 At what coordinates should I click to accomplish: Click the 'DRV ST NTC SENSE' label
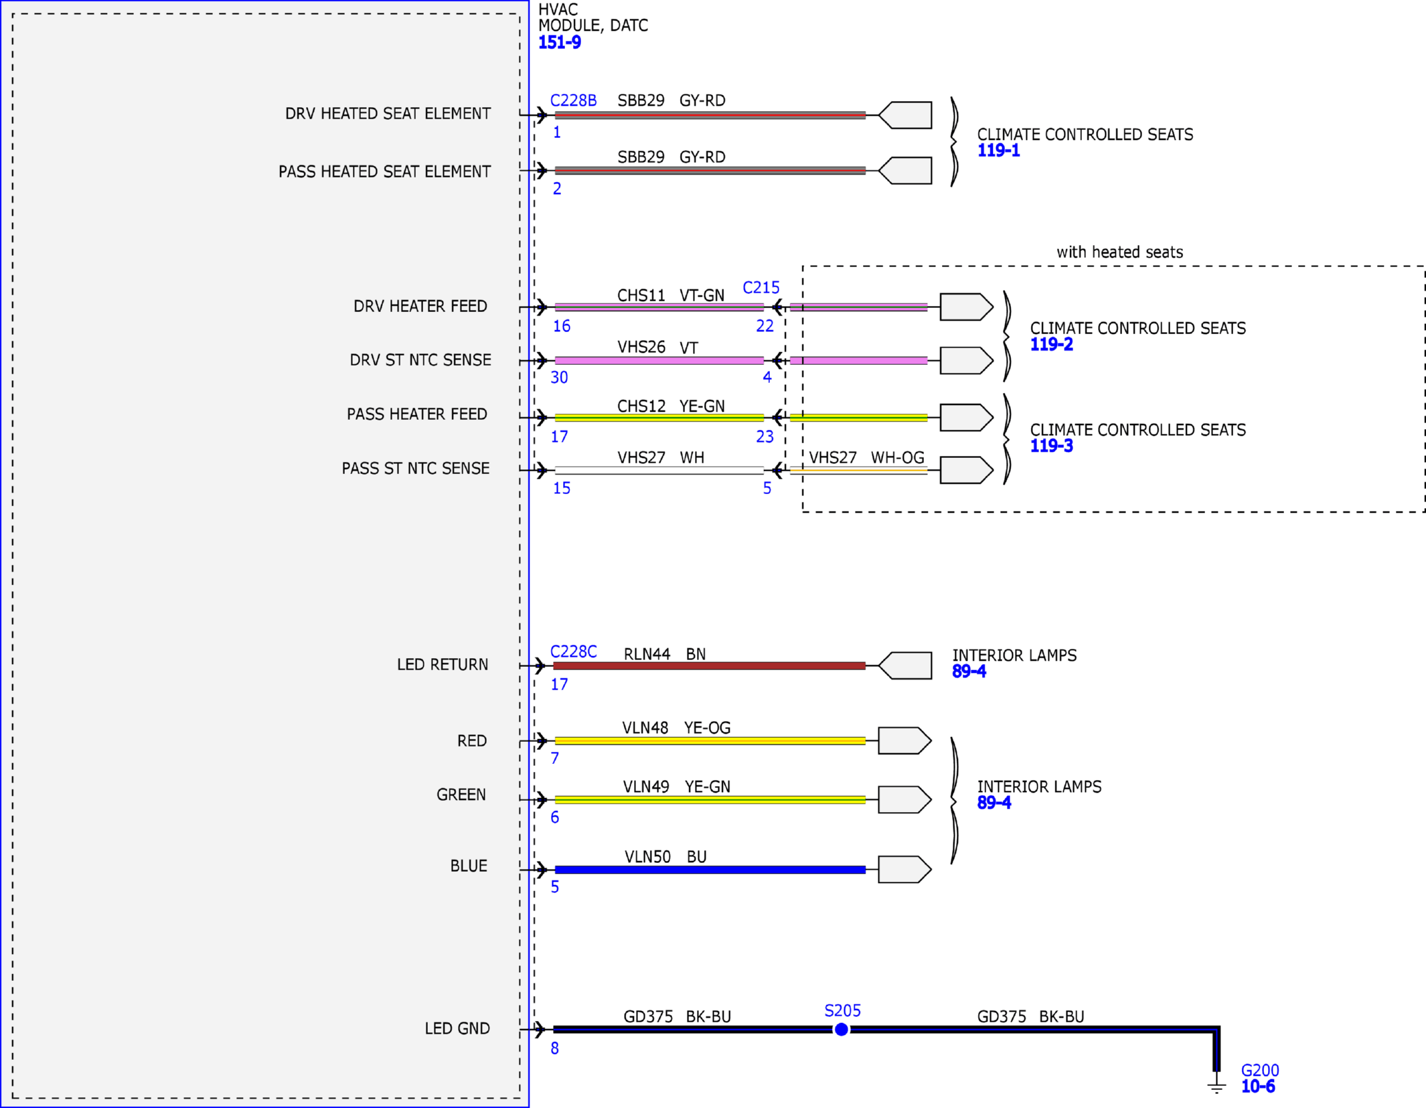point(420,360)
